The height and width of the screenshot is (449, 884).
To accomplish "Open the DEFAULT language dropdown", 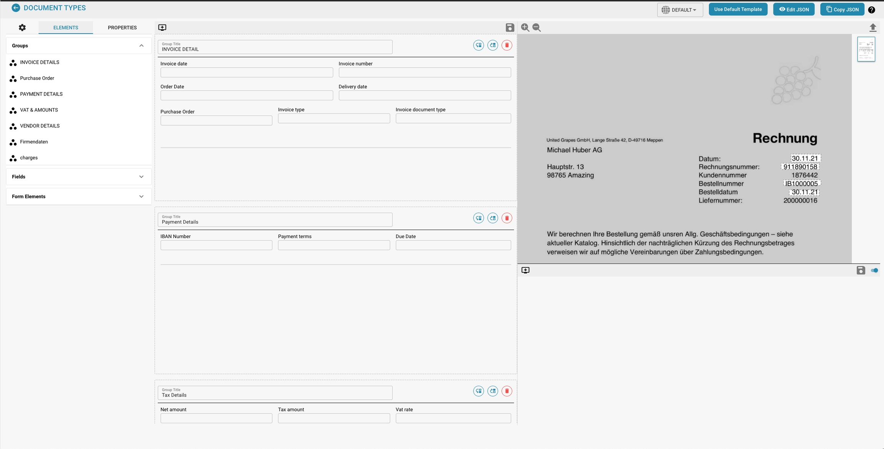I will pyautogui.click(x=680, y=10).
